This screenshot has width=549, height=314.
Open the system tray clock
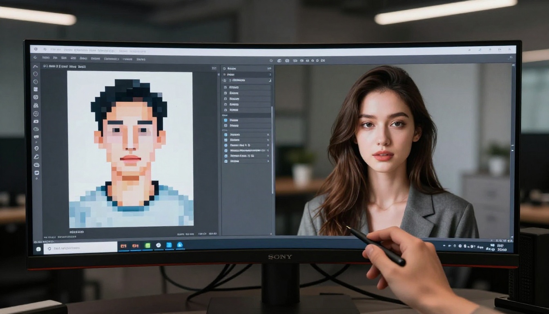pyautogui.click(x=501, y=247)
